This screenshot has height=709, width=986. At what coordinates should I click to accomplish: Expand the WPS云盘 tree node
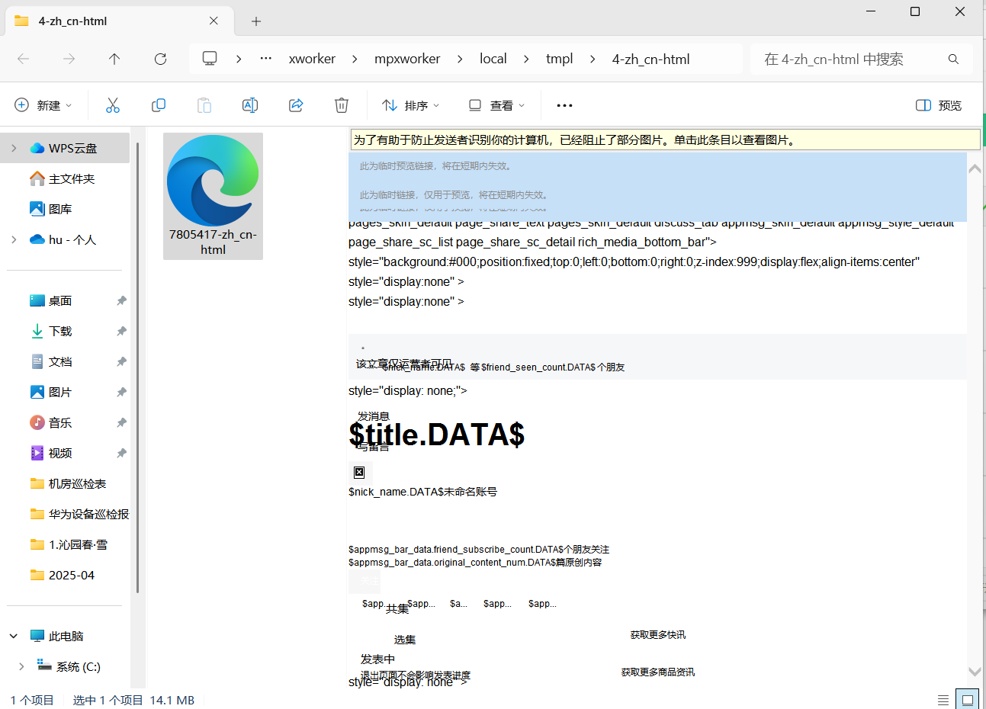[14, 148]
